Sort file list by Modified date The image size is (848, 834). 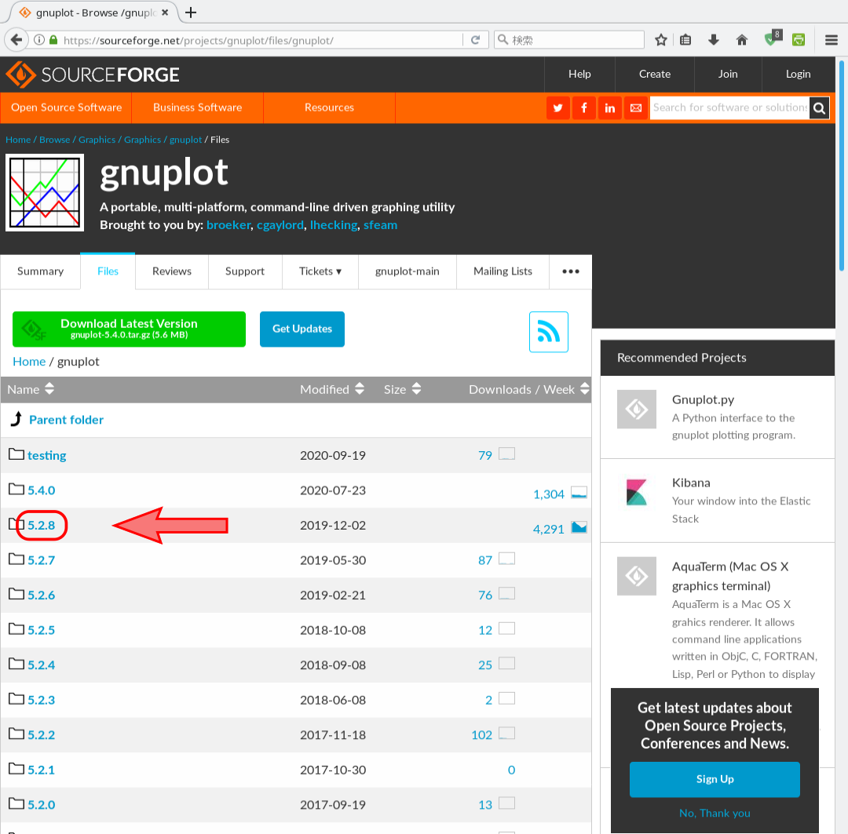332,389
